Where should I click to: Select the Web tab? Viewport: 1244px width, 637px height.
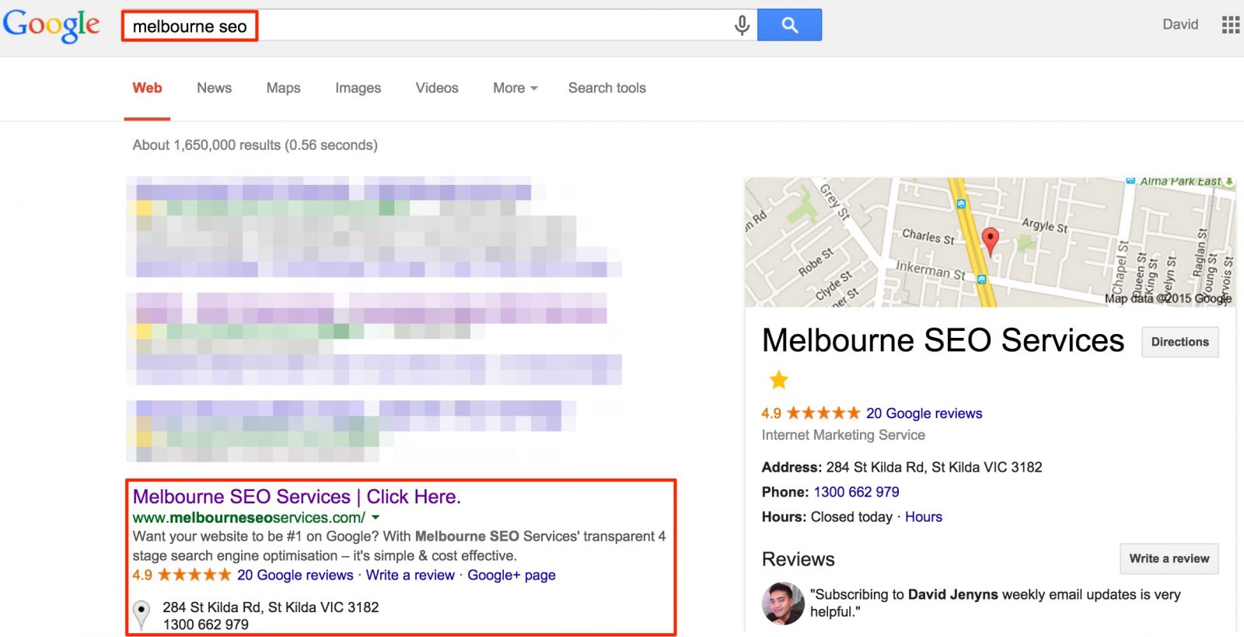147,88
